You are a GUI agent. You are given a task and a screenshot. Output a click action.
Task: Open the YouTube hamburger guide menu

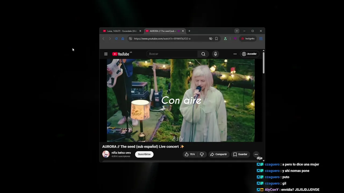click(x=106, y=54)
